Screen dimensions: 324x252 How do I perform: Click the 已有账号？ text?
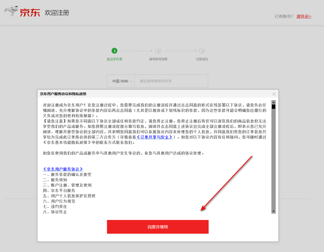284,16
